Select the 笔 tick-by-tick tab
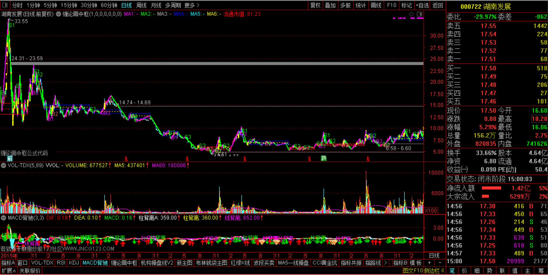 [x=452, y=271]
